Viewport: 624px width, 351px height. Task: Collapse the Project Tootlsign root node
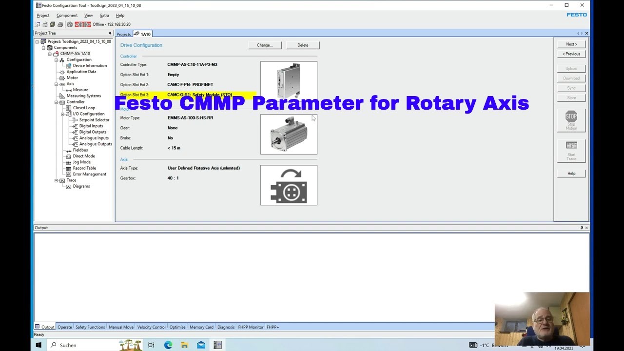pos(37,42)
